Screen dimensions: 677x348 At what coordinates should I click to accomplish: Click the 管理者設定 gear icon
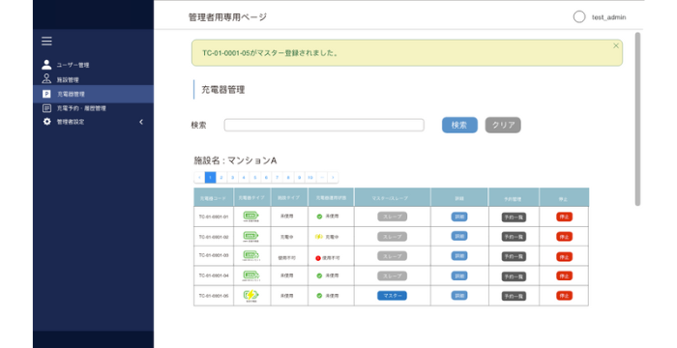click(46, 122)
